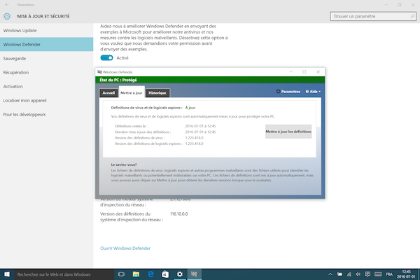The width and height of the screenshot is (420, 280).
Task: Click Mettre à jour les définitions button
Action: tap(288, 132)
